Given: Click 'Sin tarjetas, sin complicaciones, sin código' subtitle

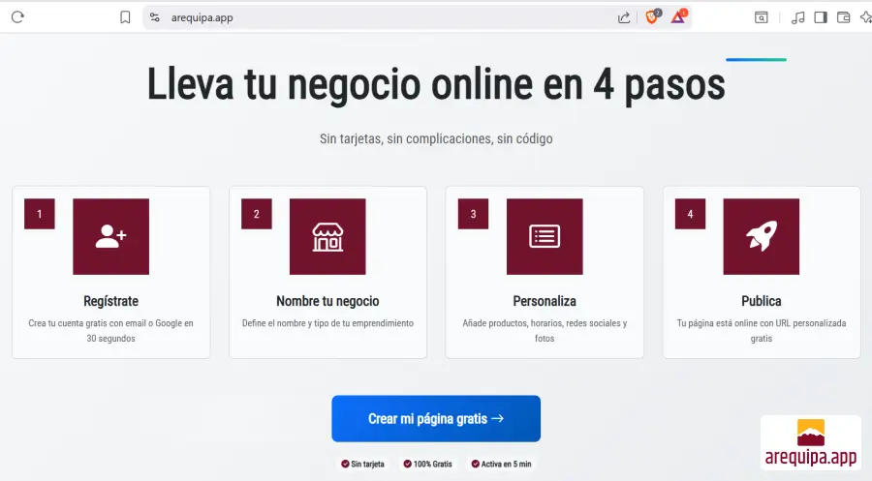Looking at the screenshot, I should [x=436, y=138].
